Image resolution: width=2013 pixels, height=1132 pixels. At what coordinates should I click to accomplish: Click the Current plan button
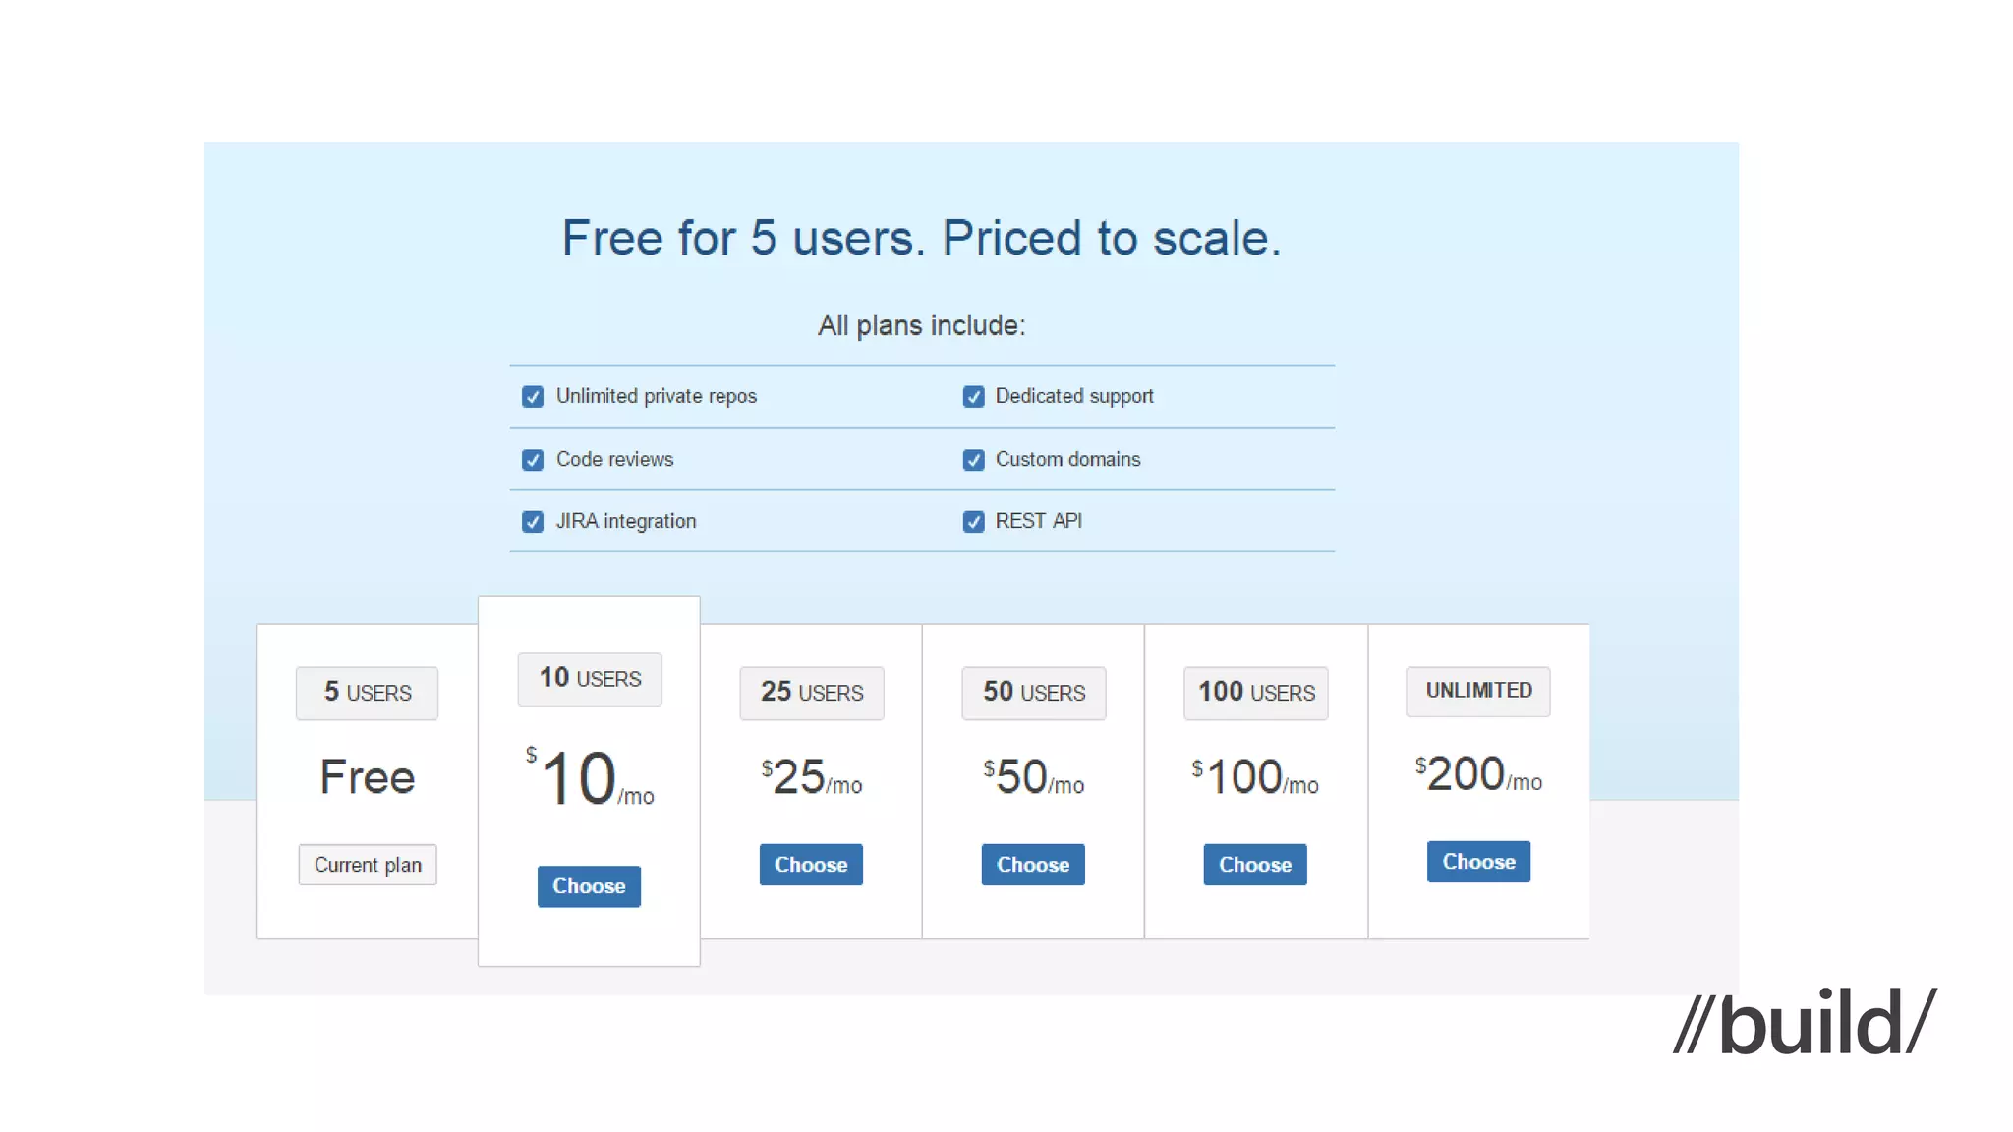pos(368,865)
